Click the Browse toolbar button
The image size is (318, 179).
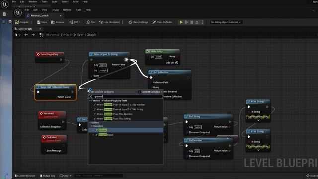[x=58, y=22]
